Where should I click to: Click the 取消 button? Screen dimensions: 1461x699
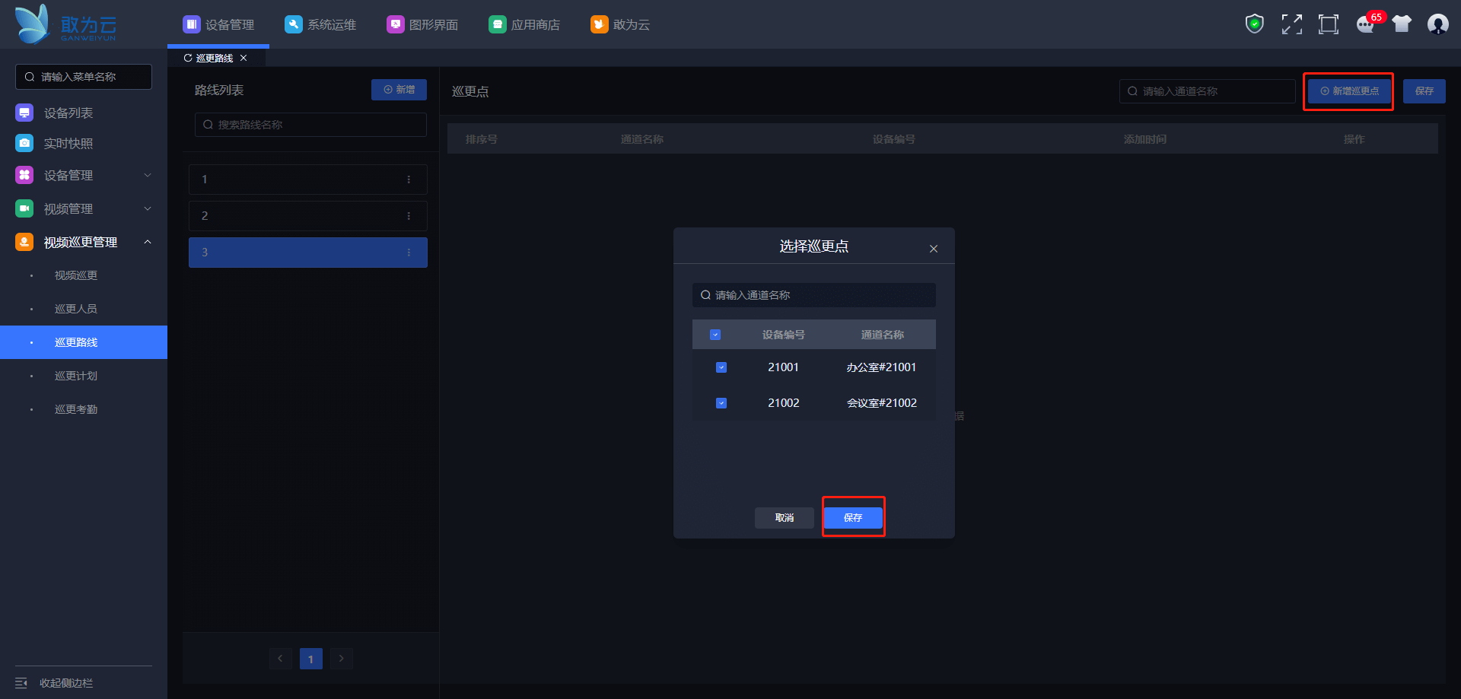[784, 518]
